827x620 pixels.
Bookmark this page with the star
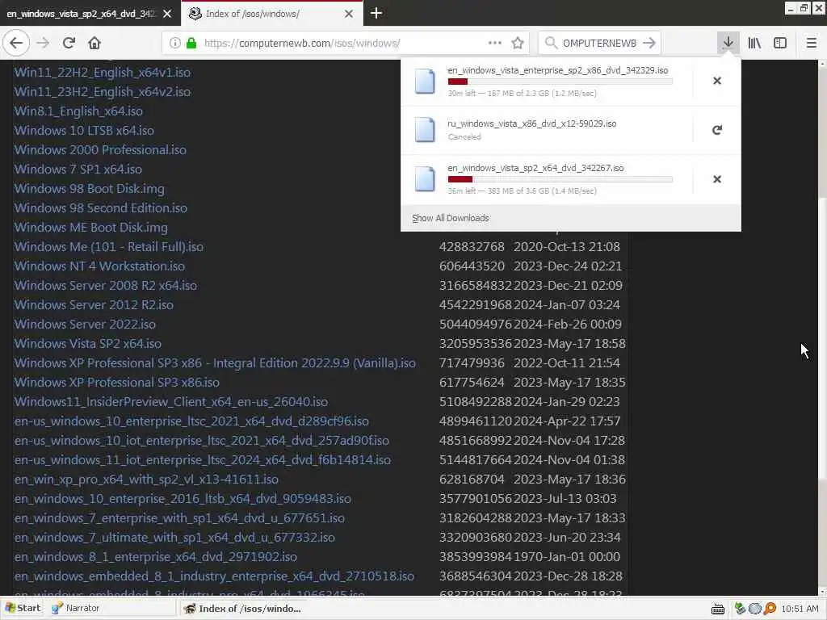[518, 44]
